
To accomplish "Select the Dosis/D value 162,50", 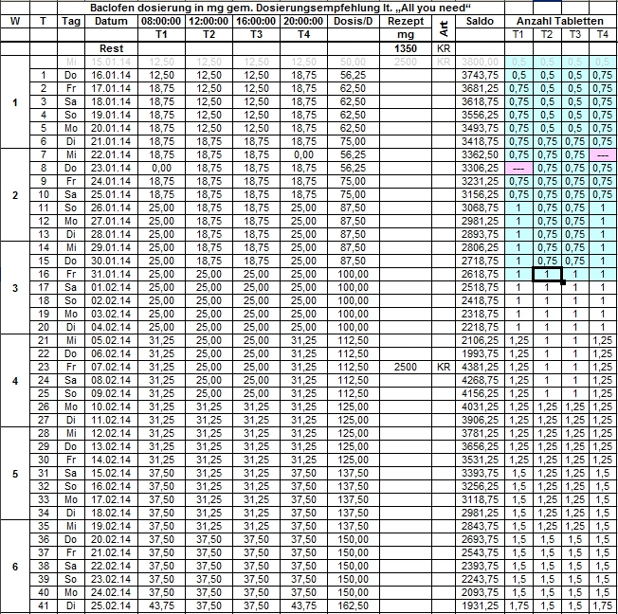I will (x=353, y=605).
